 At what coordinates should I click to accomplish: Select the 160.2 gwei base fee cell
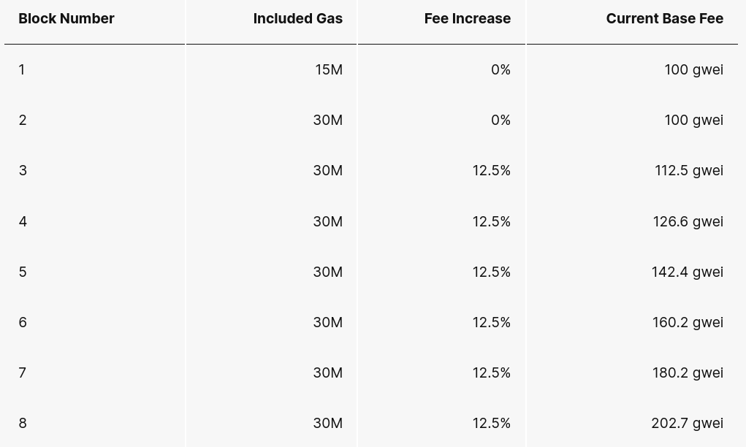coord(688,322)
